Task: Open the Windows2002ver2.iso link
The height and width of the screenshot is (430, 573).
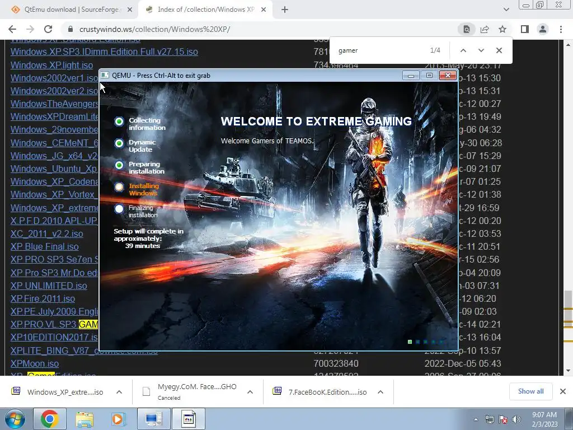Action: [54, 91]
